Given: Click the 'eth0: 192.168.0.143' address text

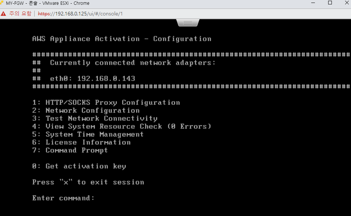Looking at the screenshot, I should (x=93, y=78).
